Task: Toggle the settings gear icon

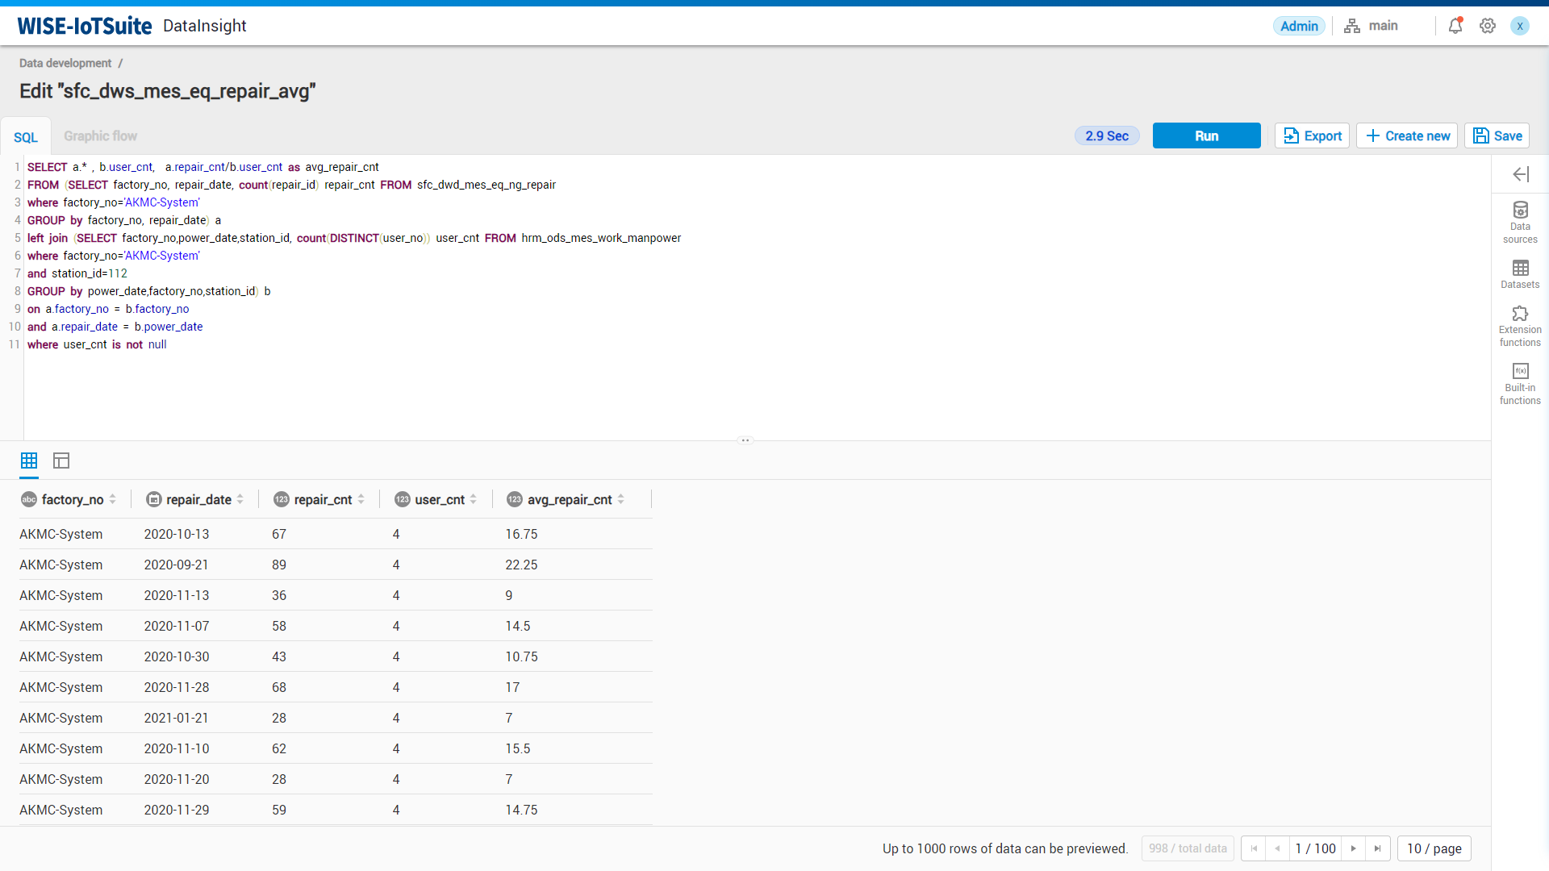Action: coord(1488,26)
